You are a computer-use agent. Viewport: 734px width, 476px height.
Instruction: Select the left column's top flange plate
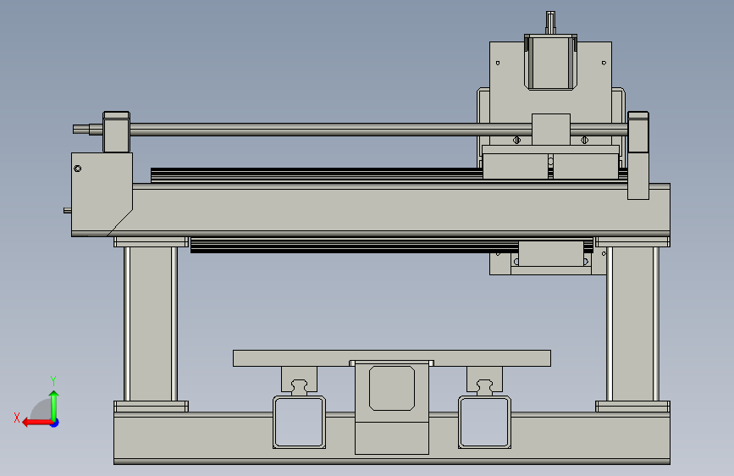coord(152,241)
